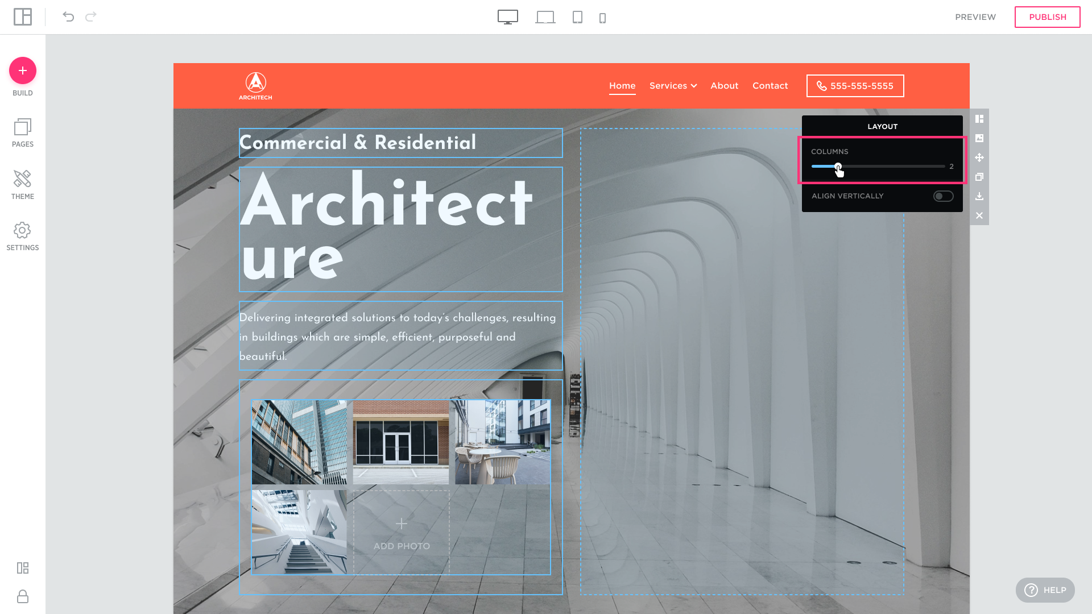Click the section save download icon

pyautogui.click(x=979, y=196)
